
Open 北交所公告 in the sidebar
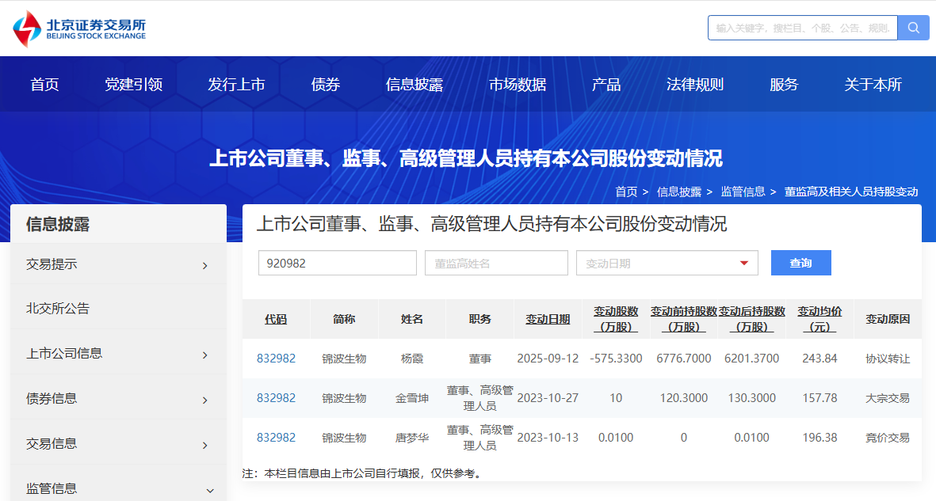58,309
